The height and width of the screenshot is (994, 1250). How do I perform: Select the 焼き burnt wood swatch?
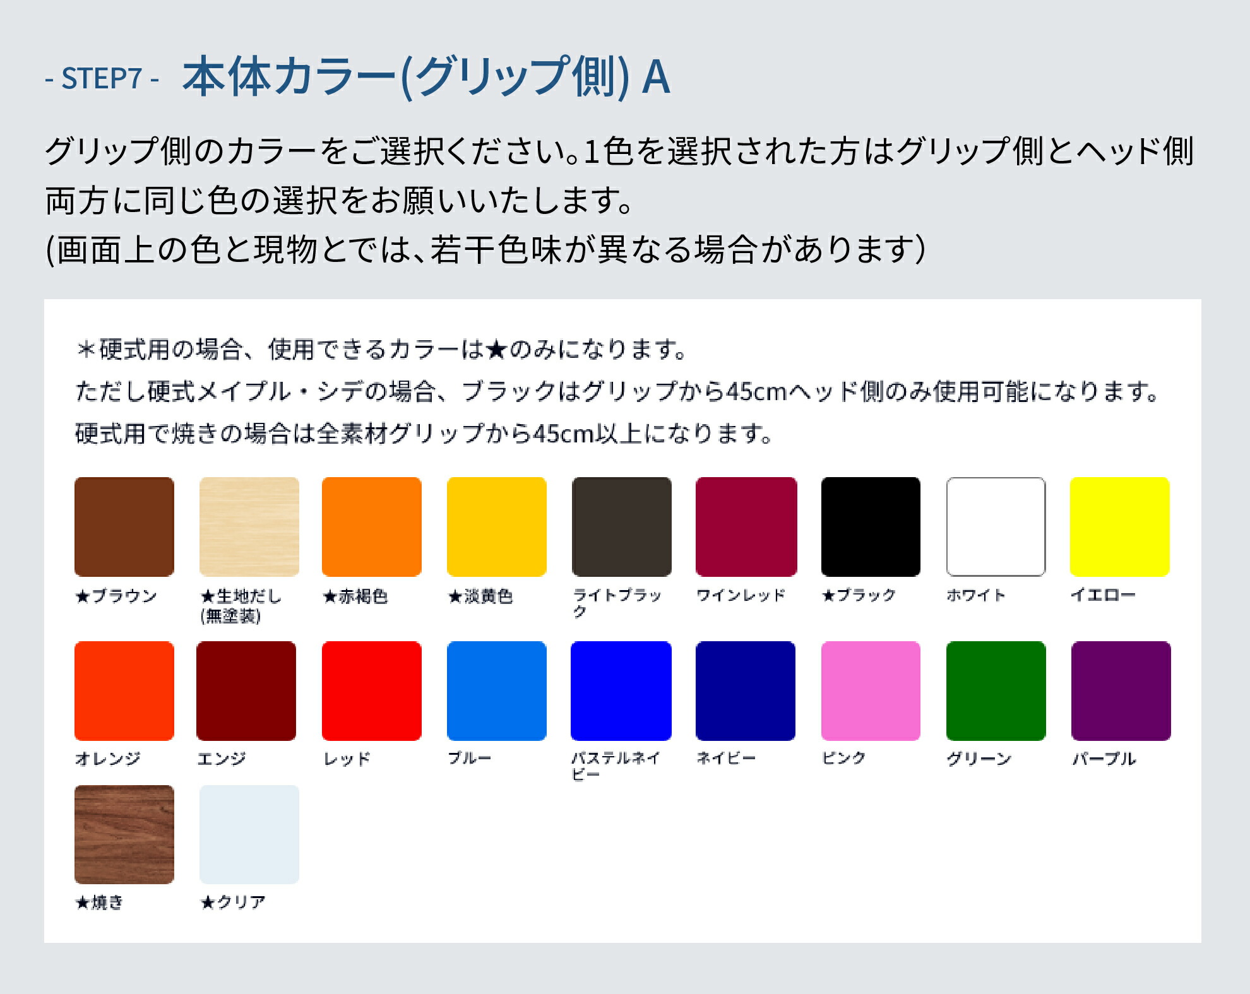point(124,834)
